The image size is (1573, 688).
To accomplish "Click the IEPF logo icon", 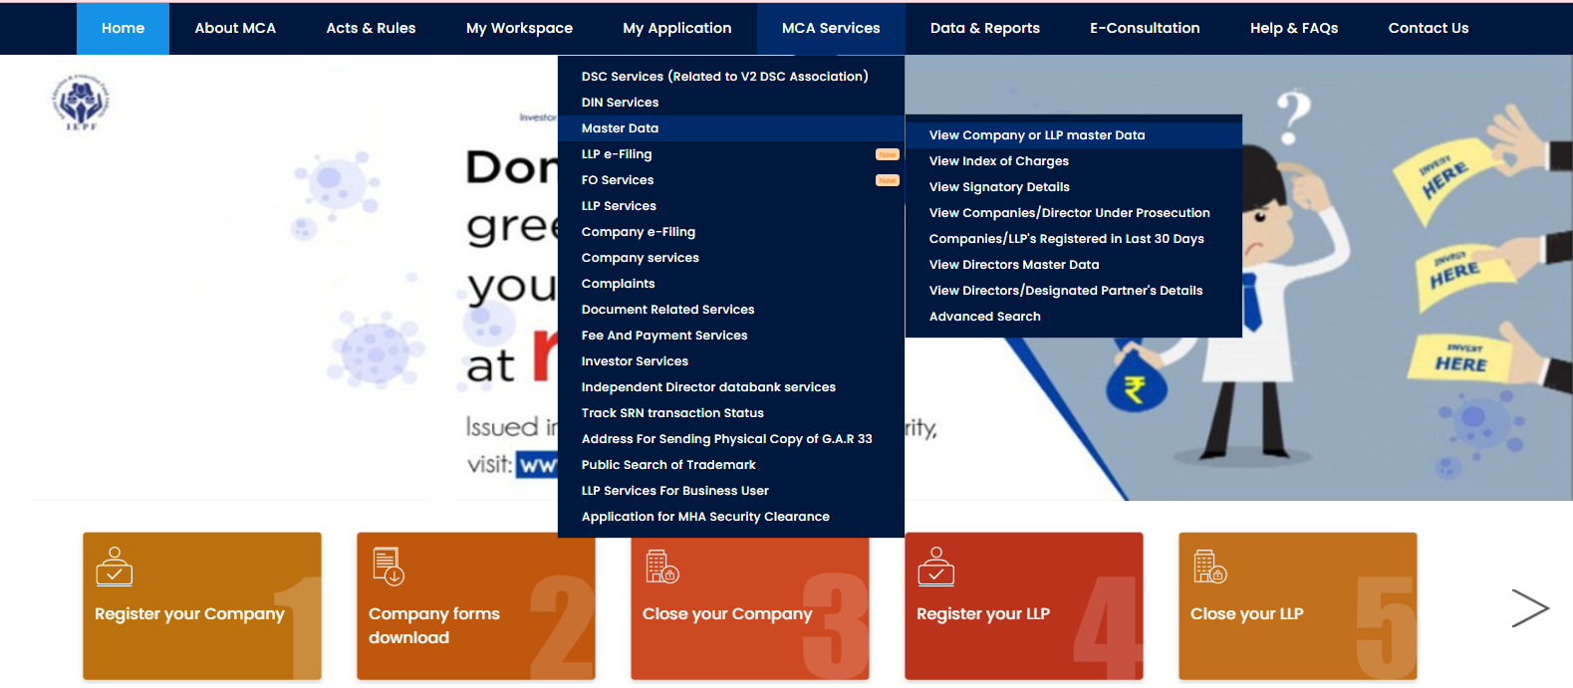I will (x=81, y=102).
